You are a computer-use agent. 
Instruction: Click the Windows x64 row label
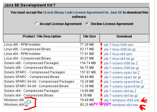(x=14, y=104)
